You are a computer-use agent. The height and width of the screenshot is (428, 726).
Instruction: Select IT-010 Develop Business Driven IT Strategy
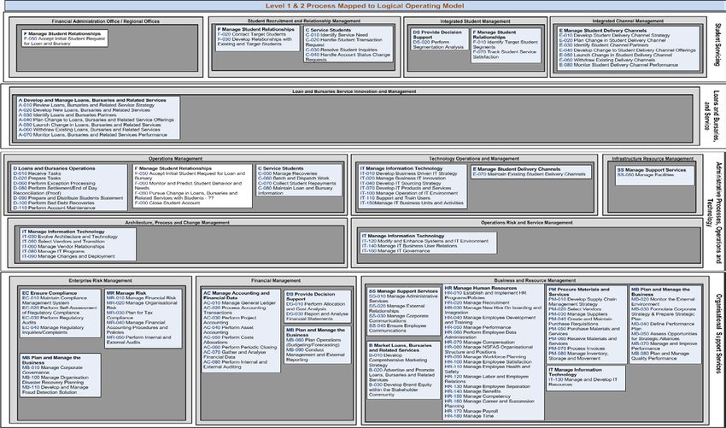coord(409,173)
